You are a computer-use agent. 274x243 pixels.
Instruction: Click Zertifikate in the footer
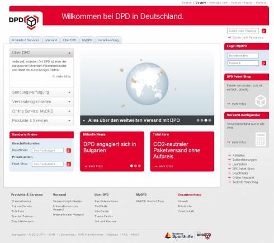tap(101, 206)
